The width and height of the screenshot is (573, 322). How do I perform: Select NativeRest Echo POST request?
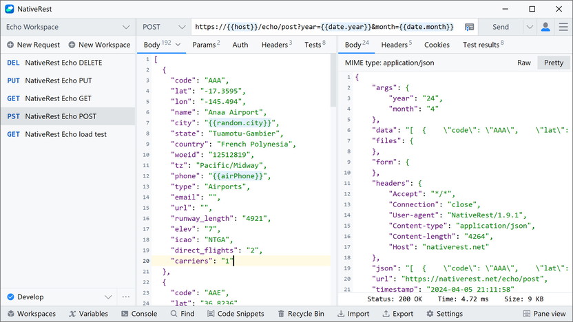point(68,116)
